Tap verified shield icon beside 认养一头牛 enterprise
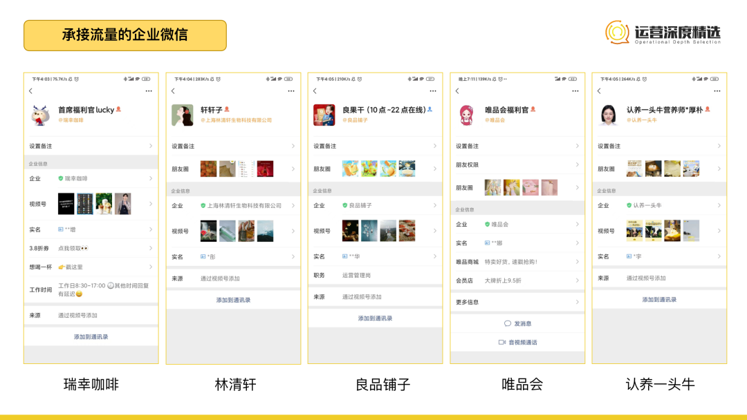 pyautogui.click(x=629, y=205)
